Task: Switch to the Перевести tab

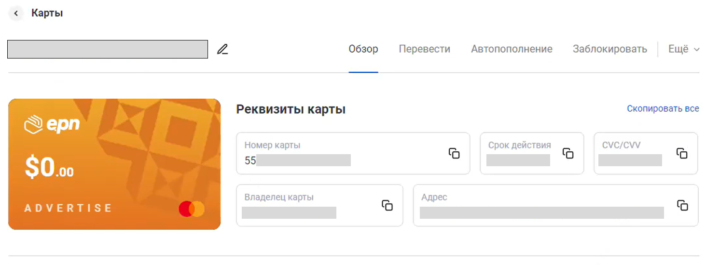Action: [x=425, y=49]
